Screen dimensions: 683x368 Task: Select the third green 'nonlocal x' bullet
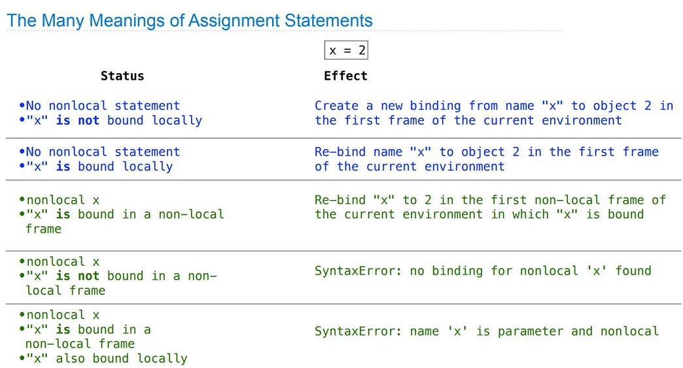(x=60, y=315)
